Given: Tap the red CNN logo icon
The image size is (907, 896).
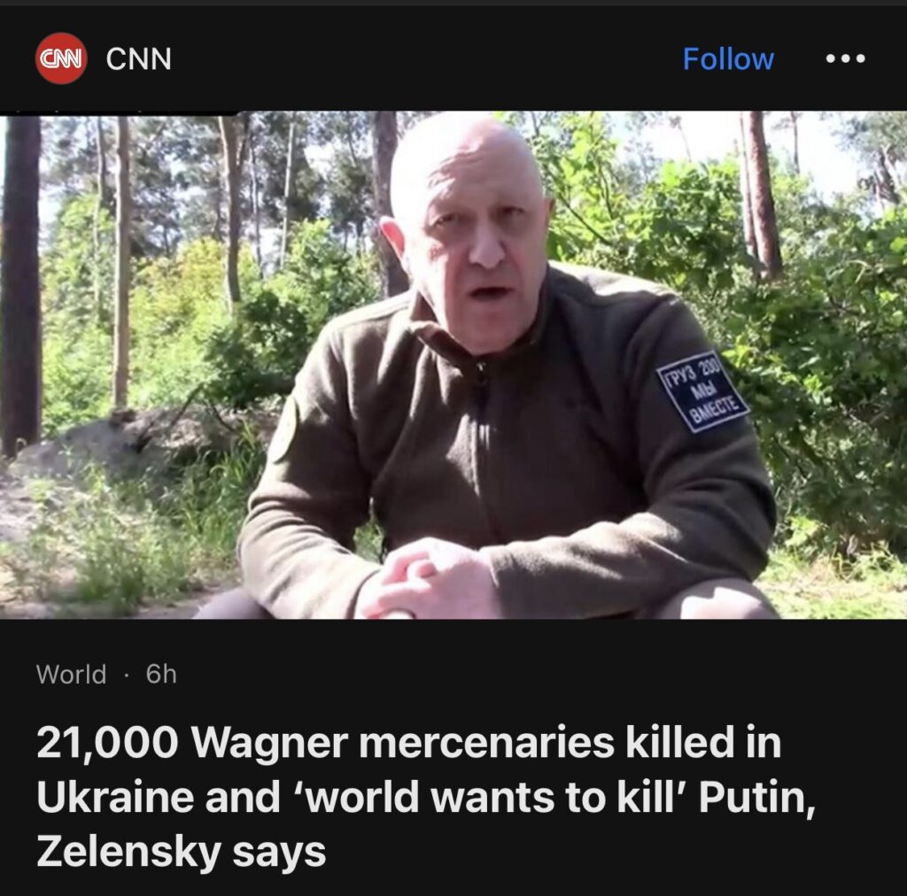Looking at the screenshot, I should coord(61,58).
